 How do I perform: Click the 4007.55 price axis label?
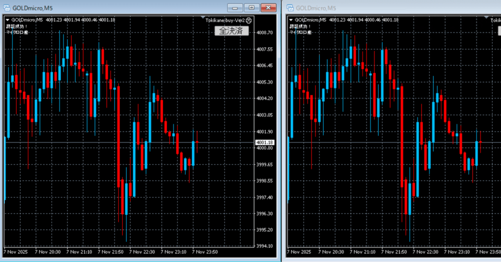coord(265,49)
